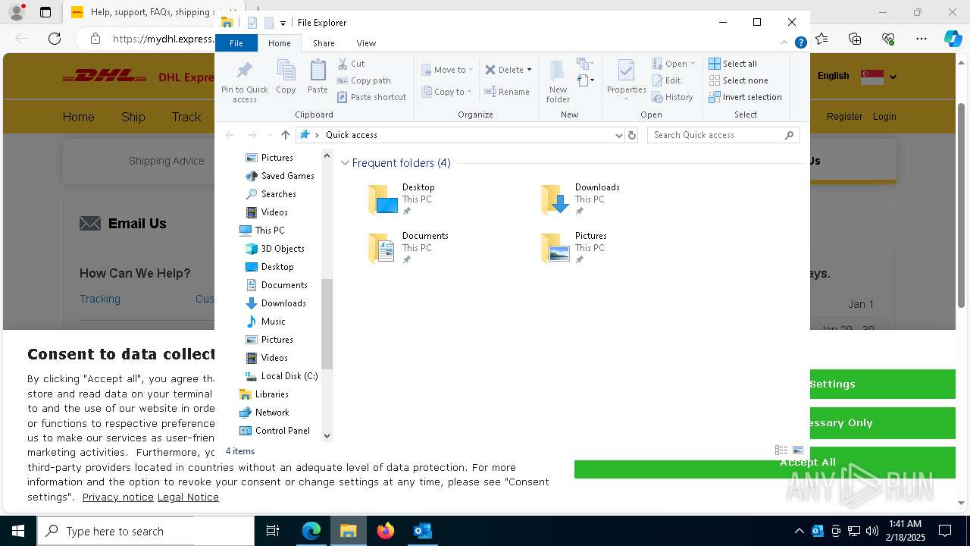Click Cut in the Clipboard group
Image resolution: width=970 pixels, height=546 pixels.
351,64
